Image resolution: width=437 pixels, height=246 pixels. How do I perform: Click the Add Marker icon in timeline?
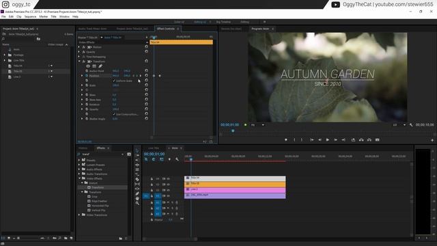point(169,159)
